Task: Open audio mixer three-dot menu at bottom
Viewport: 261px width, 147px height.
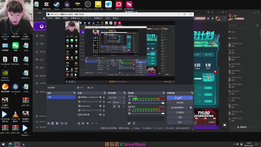Action: pos(134,123)
